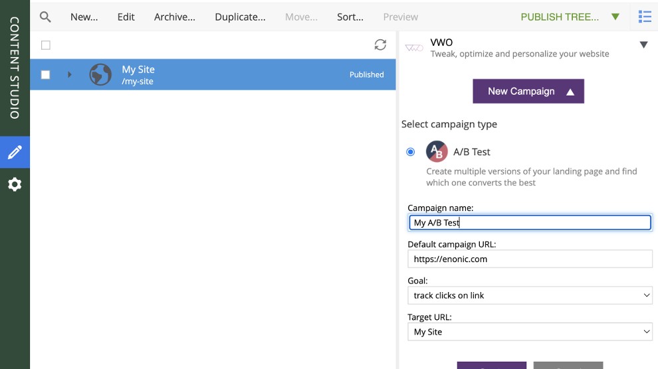Focus the Campaign name input field
This screenshot has width=658, height=369.
coord(530,222)
